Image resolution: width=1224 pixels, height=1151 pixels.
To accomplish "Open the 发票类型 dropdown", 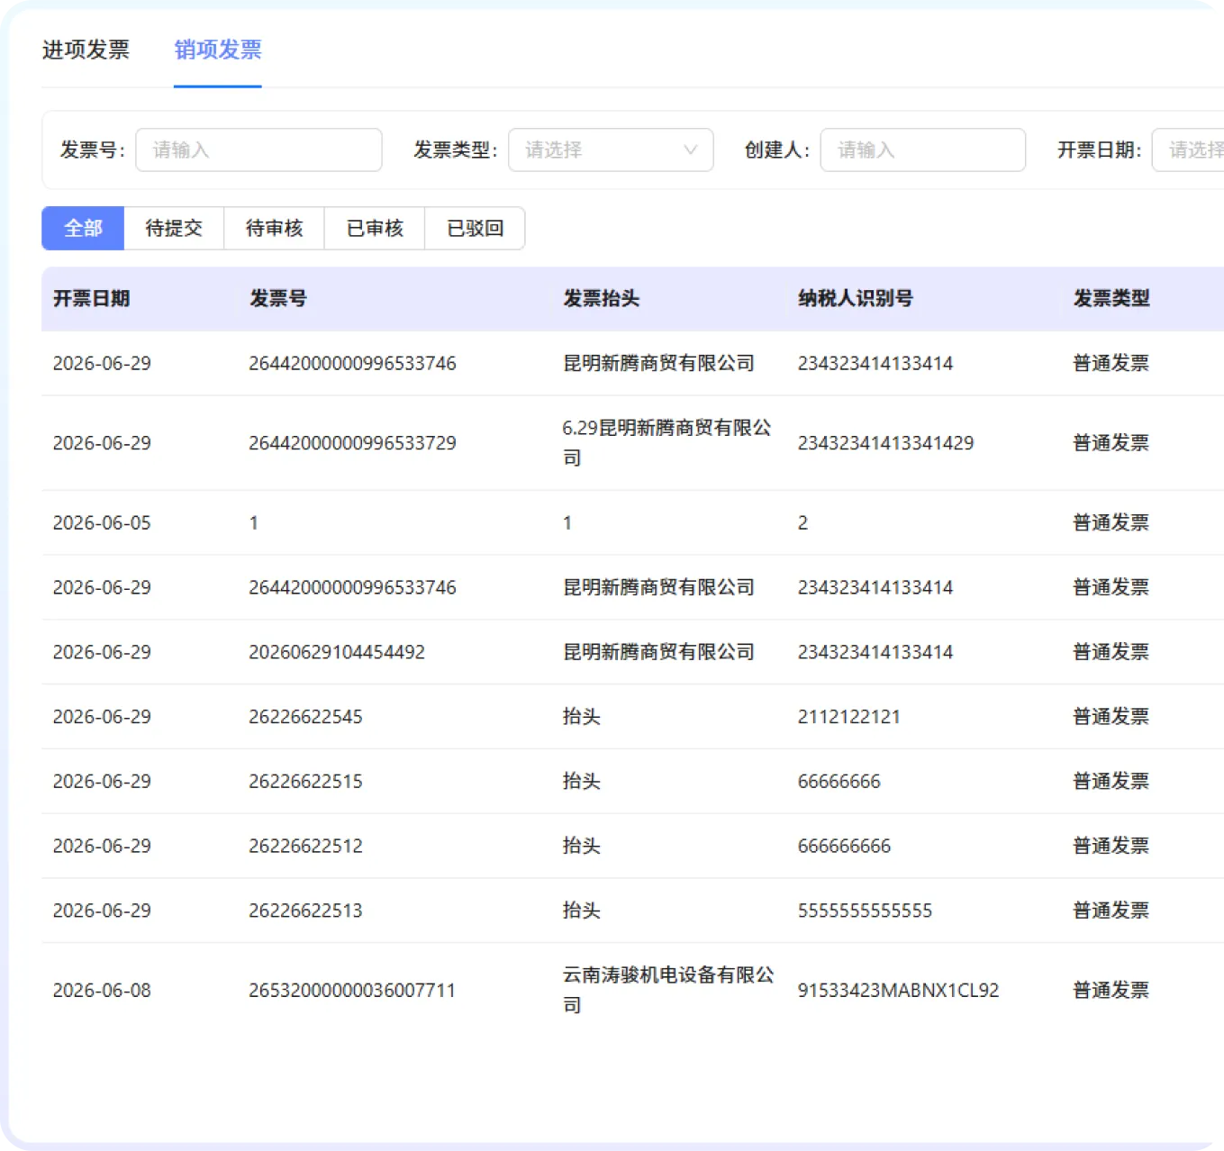I will [x=611, y=150].
